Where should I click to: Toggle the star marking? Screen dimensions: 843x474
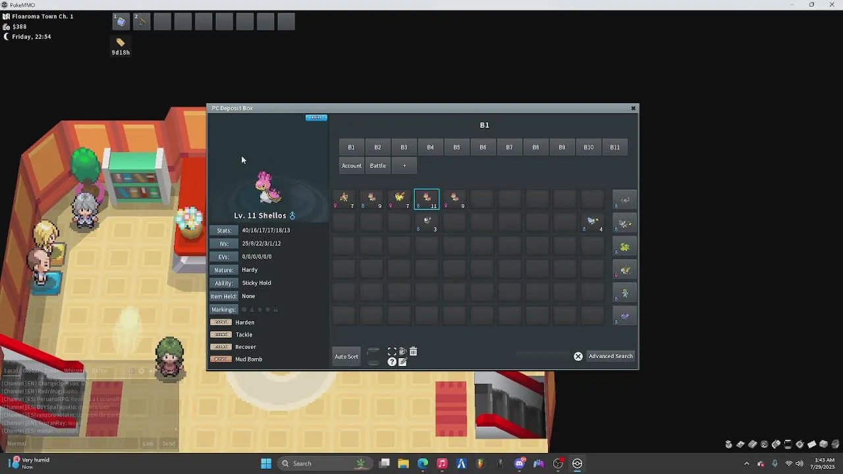(x=259, y=309)
